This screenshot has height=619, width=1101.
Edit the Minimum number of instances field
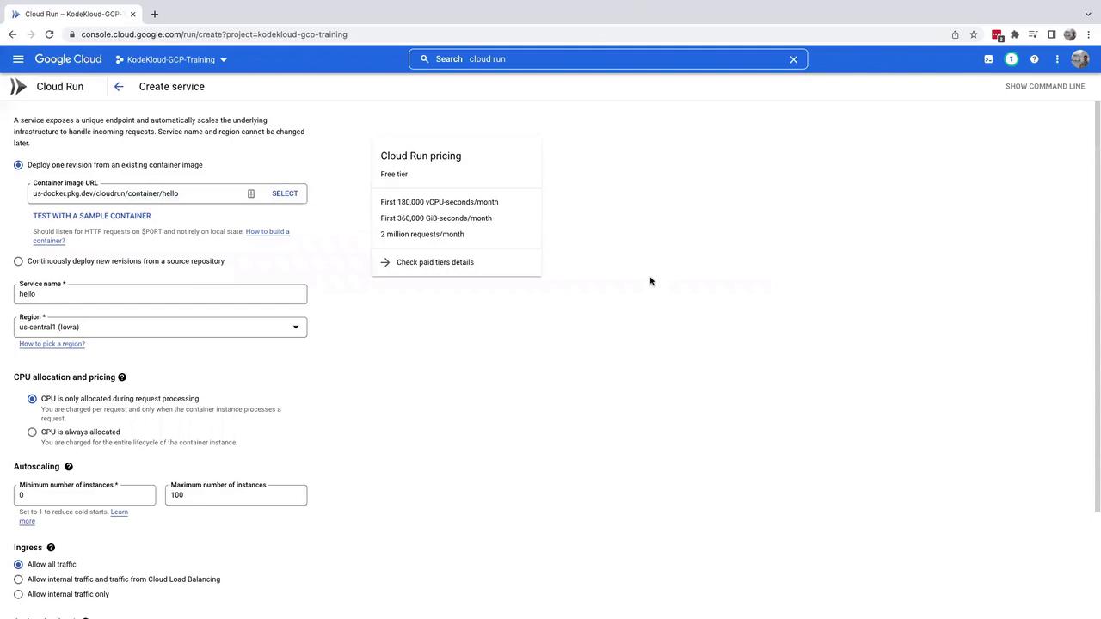click(x=84, y=495)
